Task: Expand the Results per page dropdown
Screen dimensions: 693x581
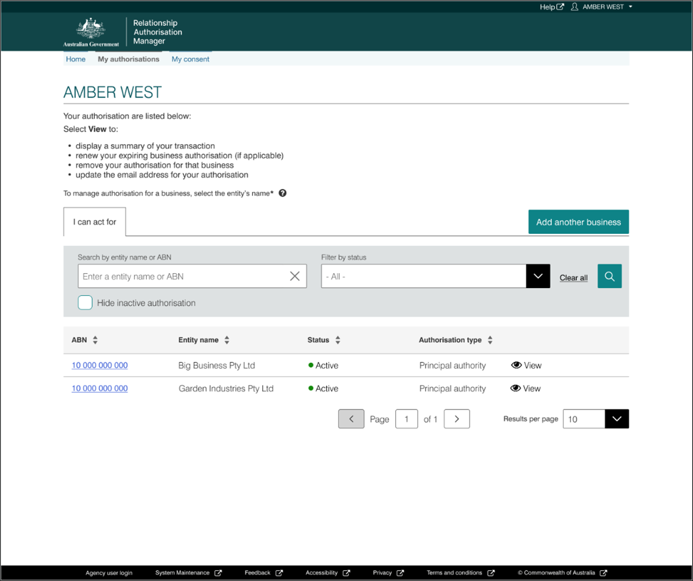Action: pos(617,419)
